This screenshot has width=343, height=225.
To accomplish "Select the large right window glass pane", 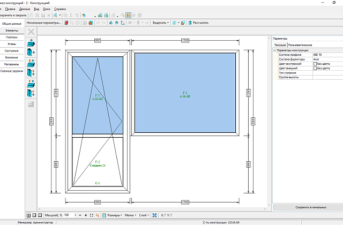I will [x=185, y=93].
